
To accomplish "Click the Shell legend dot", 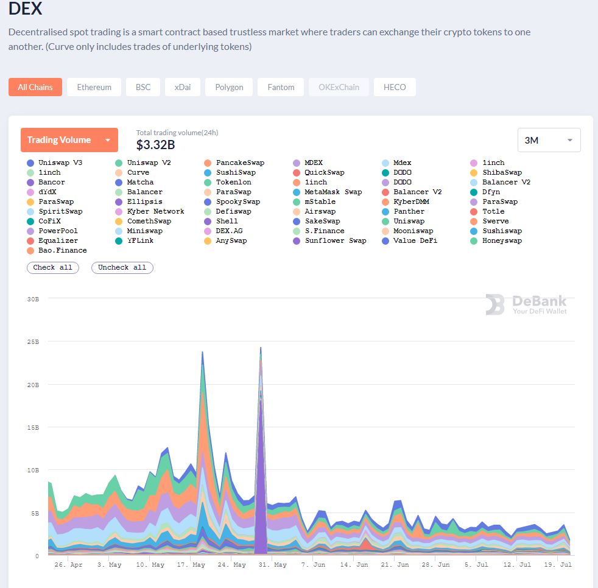I will coord(208,222).
